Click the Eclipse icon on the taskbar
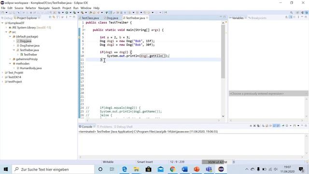The image size is (309, 174). 221,169
